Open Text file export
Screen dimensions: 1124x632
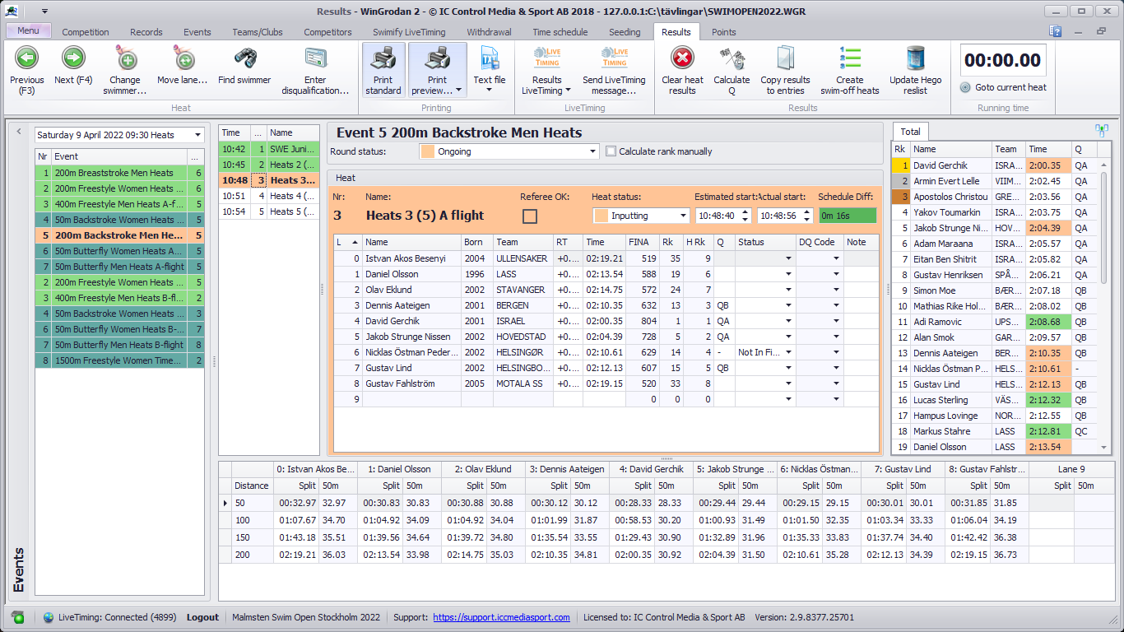point(489,70)
